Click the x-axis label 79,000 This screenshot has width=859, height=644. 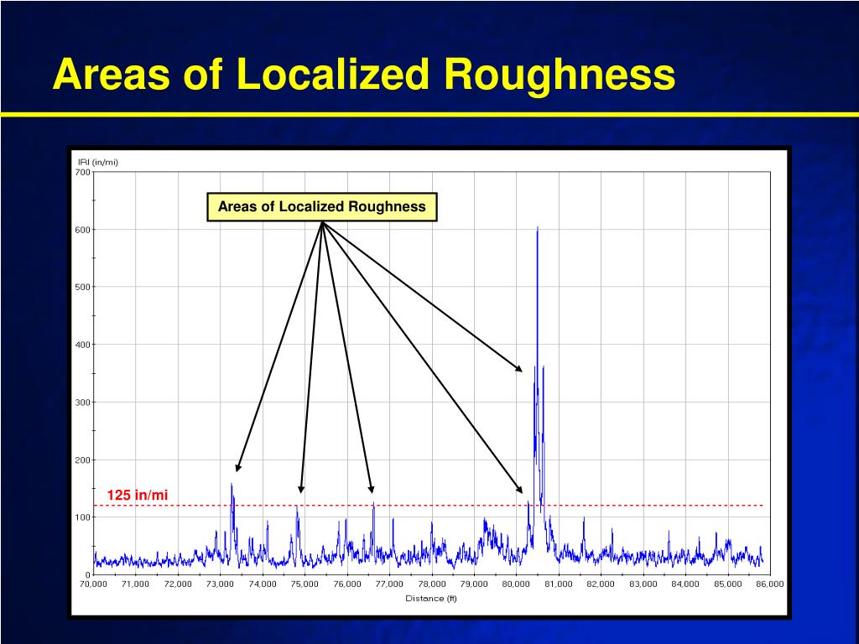click(474, 584)
